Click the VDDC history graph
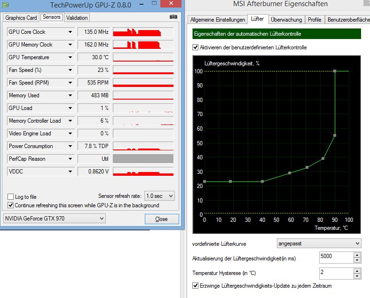The width and height of the screenshot is (370, 298). pyautogui.click(x=143, y=172)
